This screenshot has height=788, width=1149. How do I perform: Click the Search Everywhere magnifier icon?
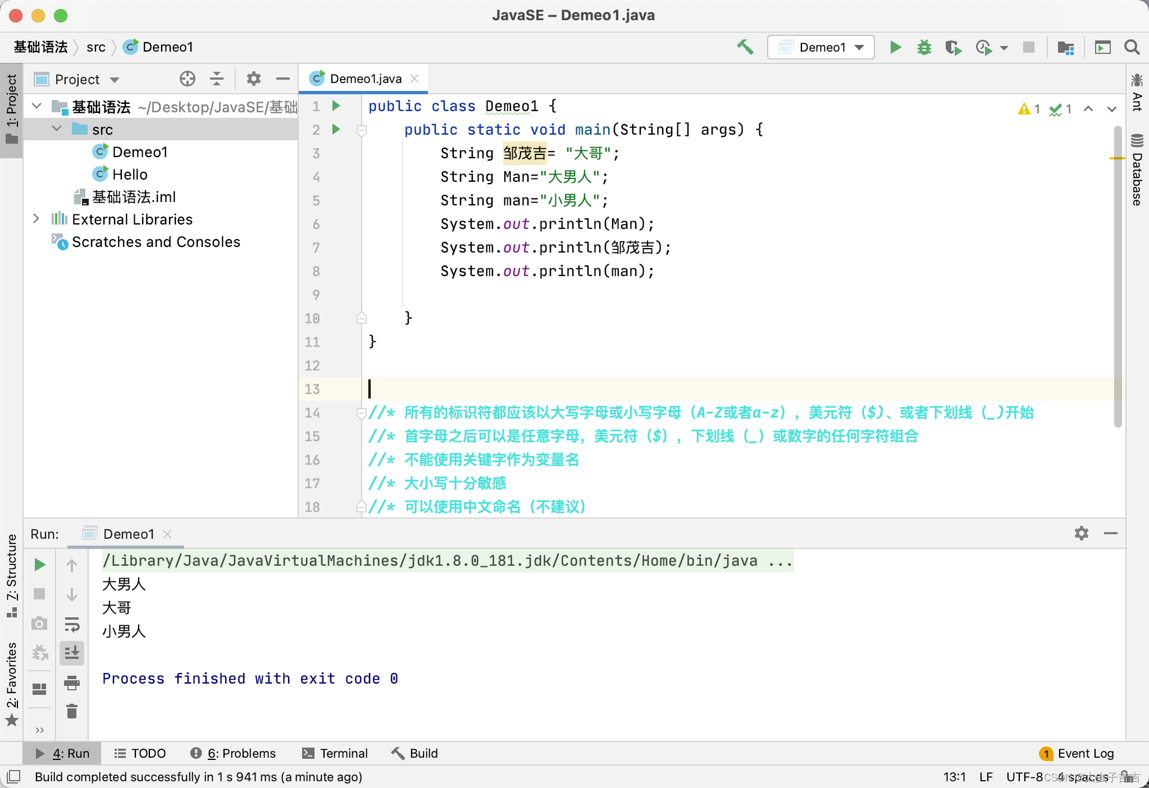1132,47
